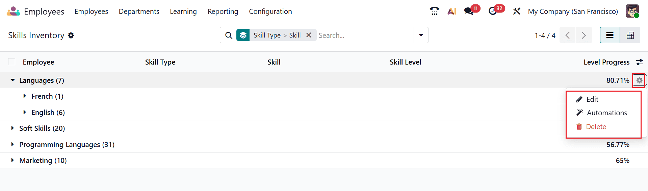Click the Marketing 65% progress value

click(x=622, y=161)
